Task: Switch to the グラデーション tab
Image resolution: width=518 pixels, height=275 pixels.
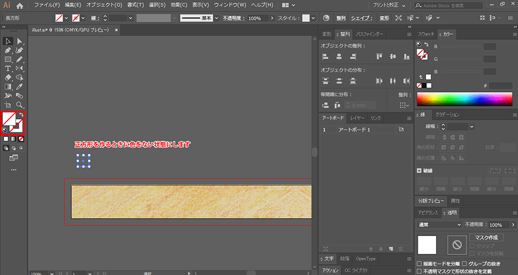Action: pyautogui.click(x=447, y=115)
